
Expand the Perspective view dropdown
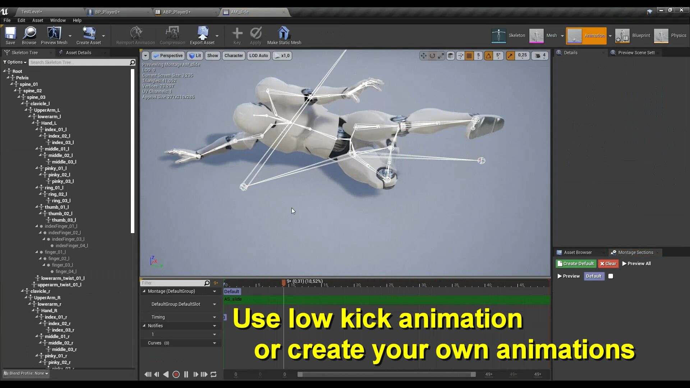[x=167, y=56]
